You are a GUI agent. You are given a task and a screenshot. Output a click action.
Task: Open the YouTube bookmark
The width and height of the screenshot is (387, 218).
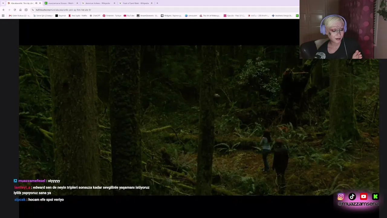129,16
